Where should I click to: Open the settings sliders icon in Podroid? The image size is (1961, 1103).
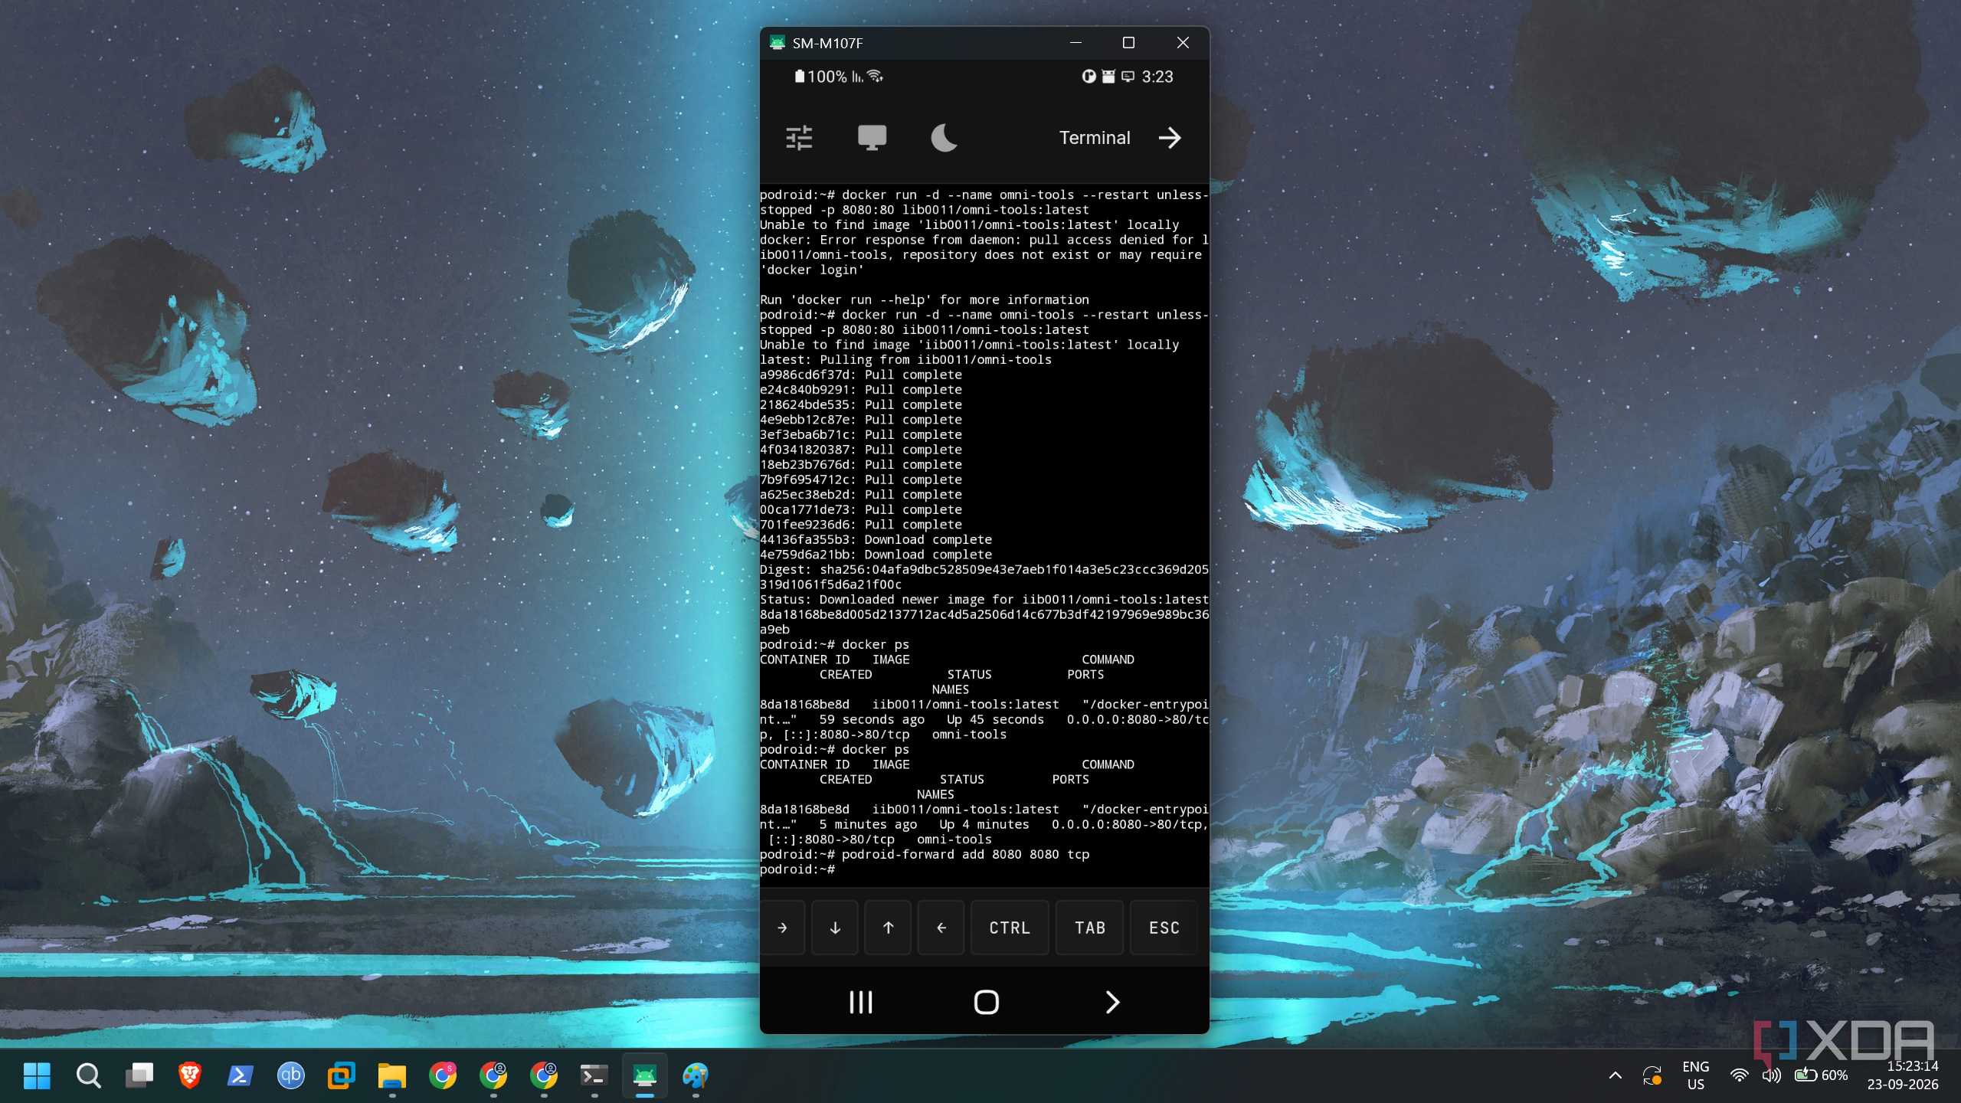tap(799, 138)
